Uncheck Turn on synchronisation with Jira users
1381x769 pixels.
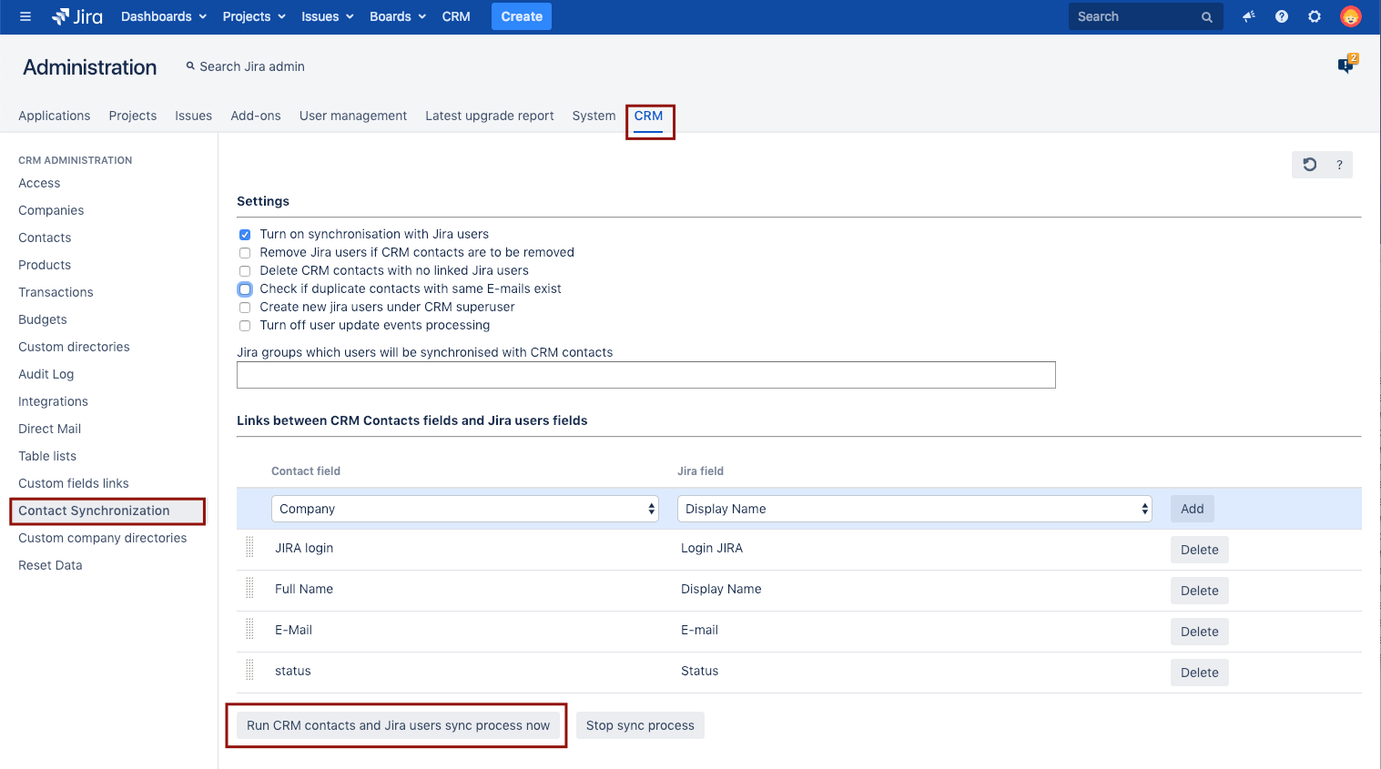(x=245, y=235)
